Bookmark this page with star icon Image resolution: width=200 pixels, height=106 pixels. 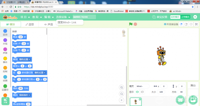193,7
